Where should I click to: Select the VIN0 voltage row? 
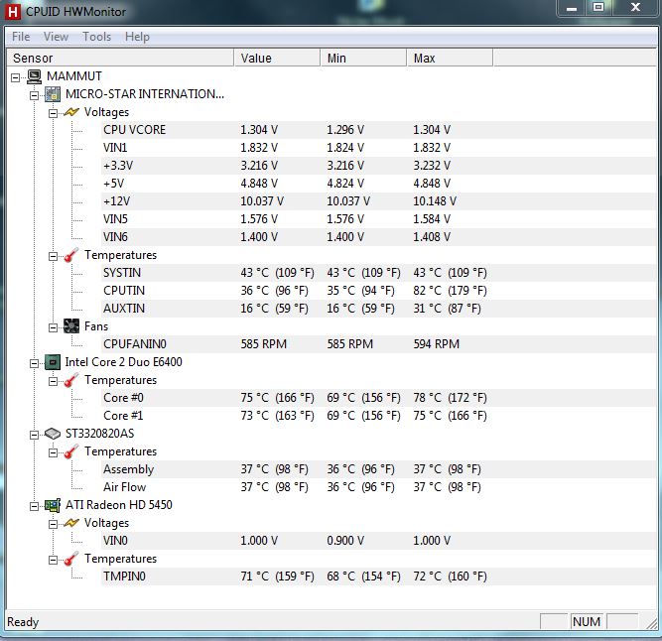pos(379,541)
